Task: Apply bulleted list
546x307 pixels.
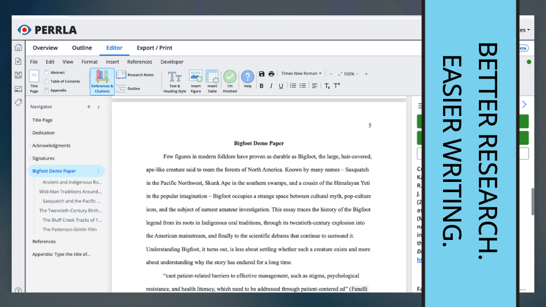Action: 303,86
